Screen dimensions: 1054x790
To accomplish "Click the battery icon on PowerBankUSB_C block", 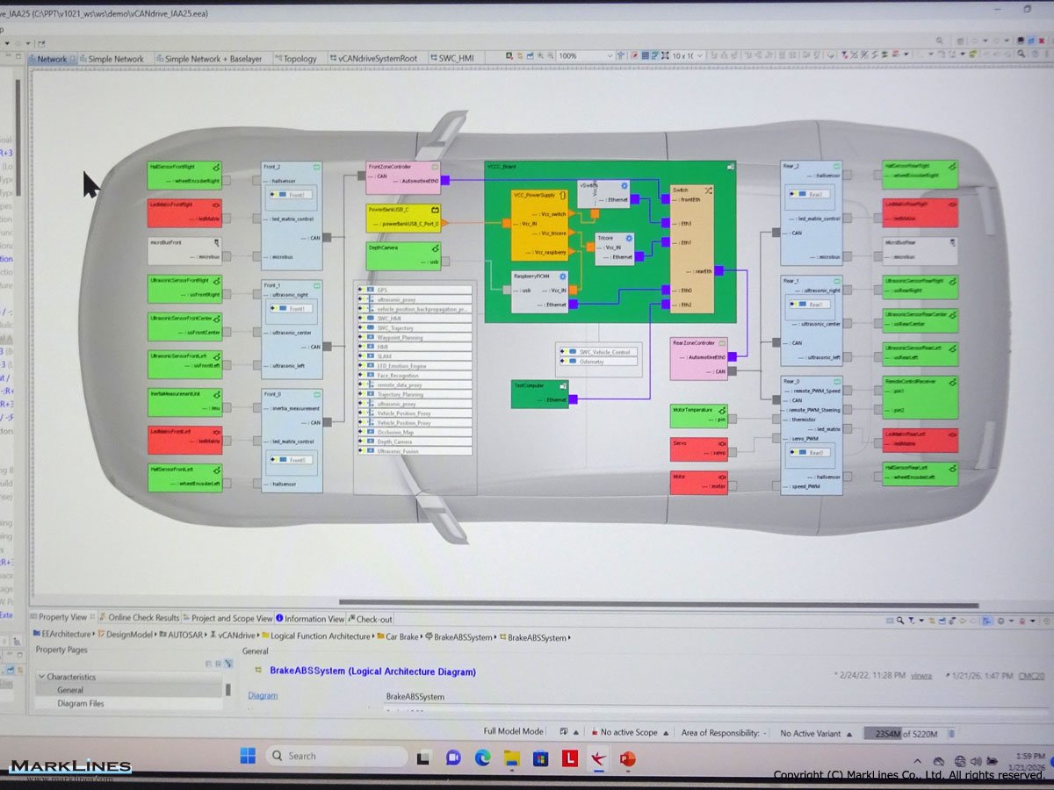I will tap(435, 211).
